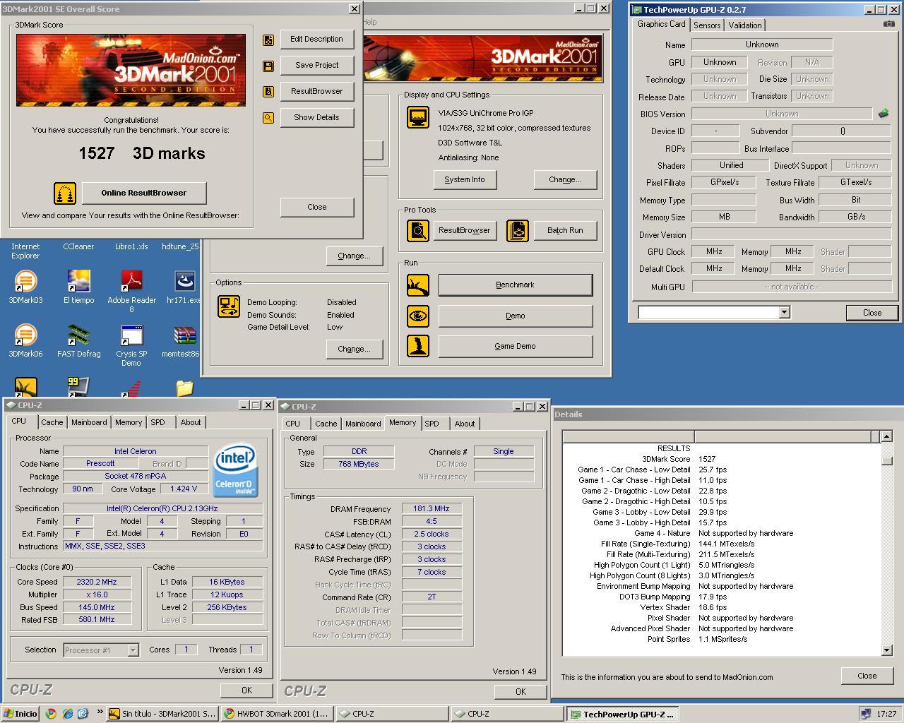The width and height of the screenshot is (904, 723).
Task: Open Adobe Reader 8 desktop icon
Action: point(131,291)
